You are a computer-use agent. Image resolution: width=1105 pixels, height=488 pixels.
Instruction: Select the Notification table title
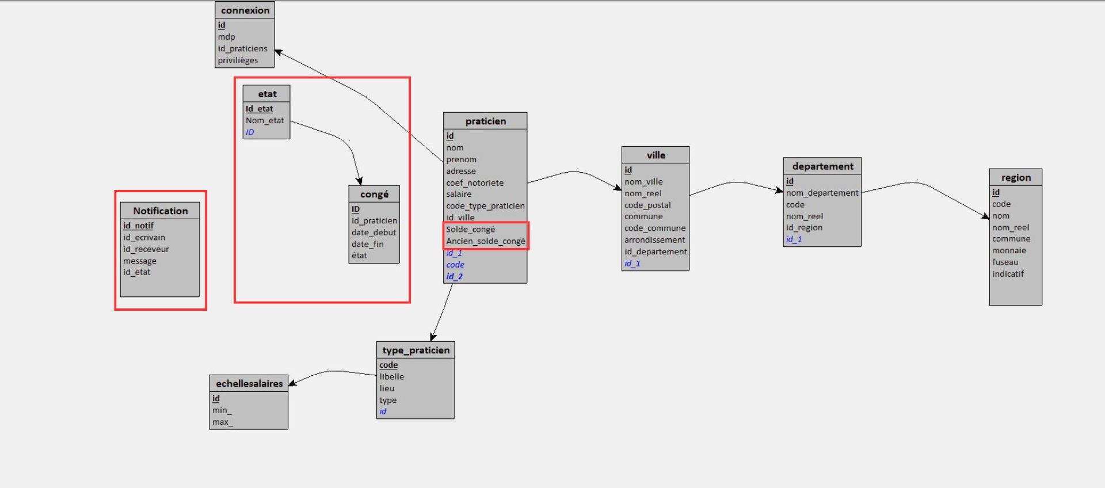[160, 211]
